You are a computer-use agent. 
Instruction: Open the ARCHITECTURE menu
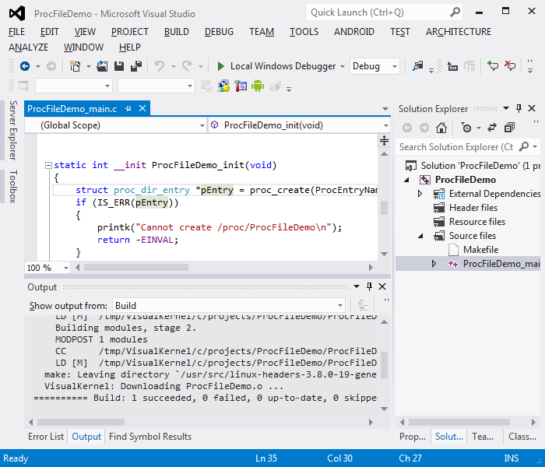[459, 32]
